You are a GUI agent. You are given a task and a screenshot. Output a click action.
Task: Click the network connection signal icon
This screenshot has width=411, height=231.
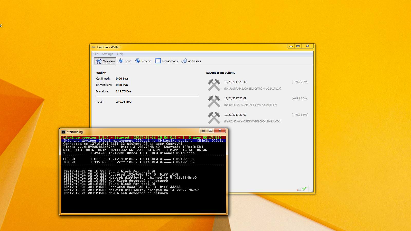(x=298, y=189)
